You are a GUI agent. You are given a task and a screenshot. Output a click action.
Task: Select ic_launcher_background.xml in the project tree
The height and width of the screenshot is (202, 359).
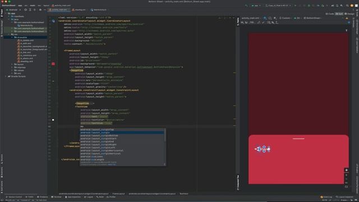(x=32, y=46)
